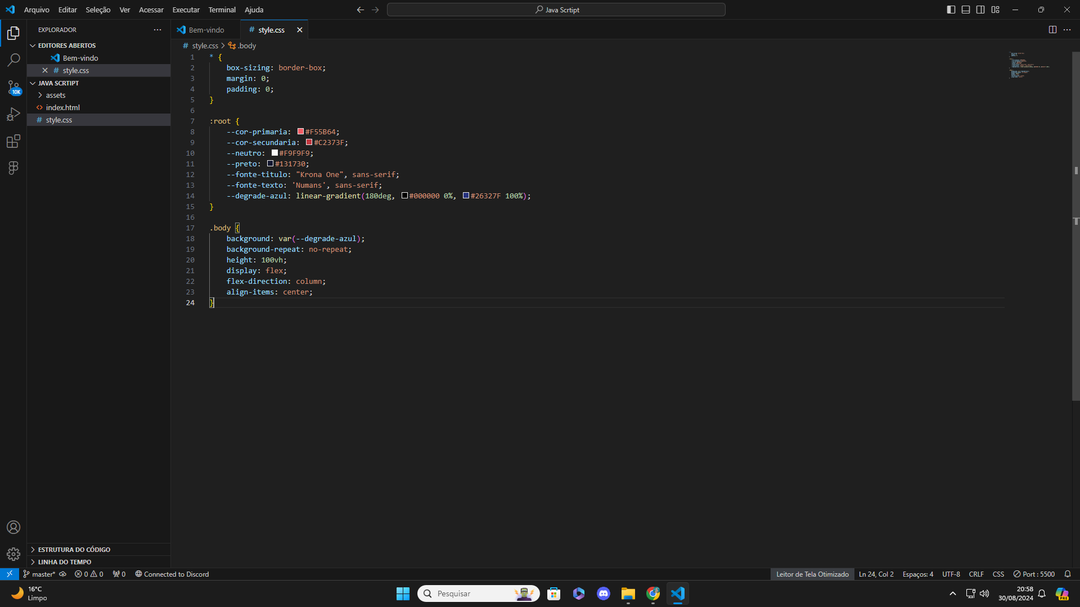Open the Search view in activity bar

tap(13, 60)
